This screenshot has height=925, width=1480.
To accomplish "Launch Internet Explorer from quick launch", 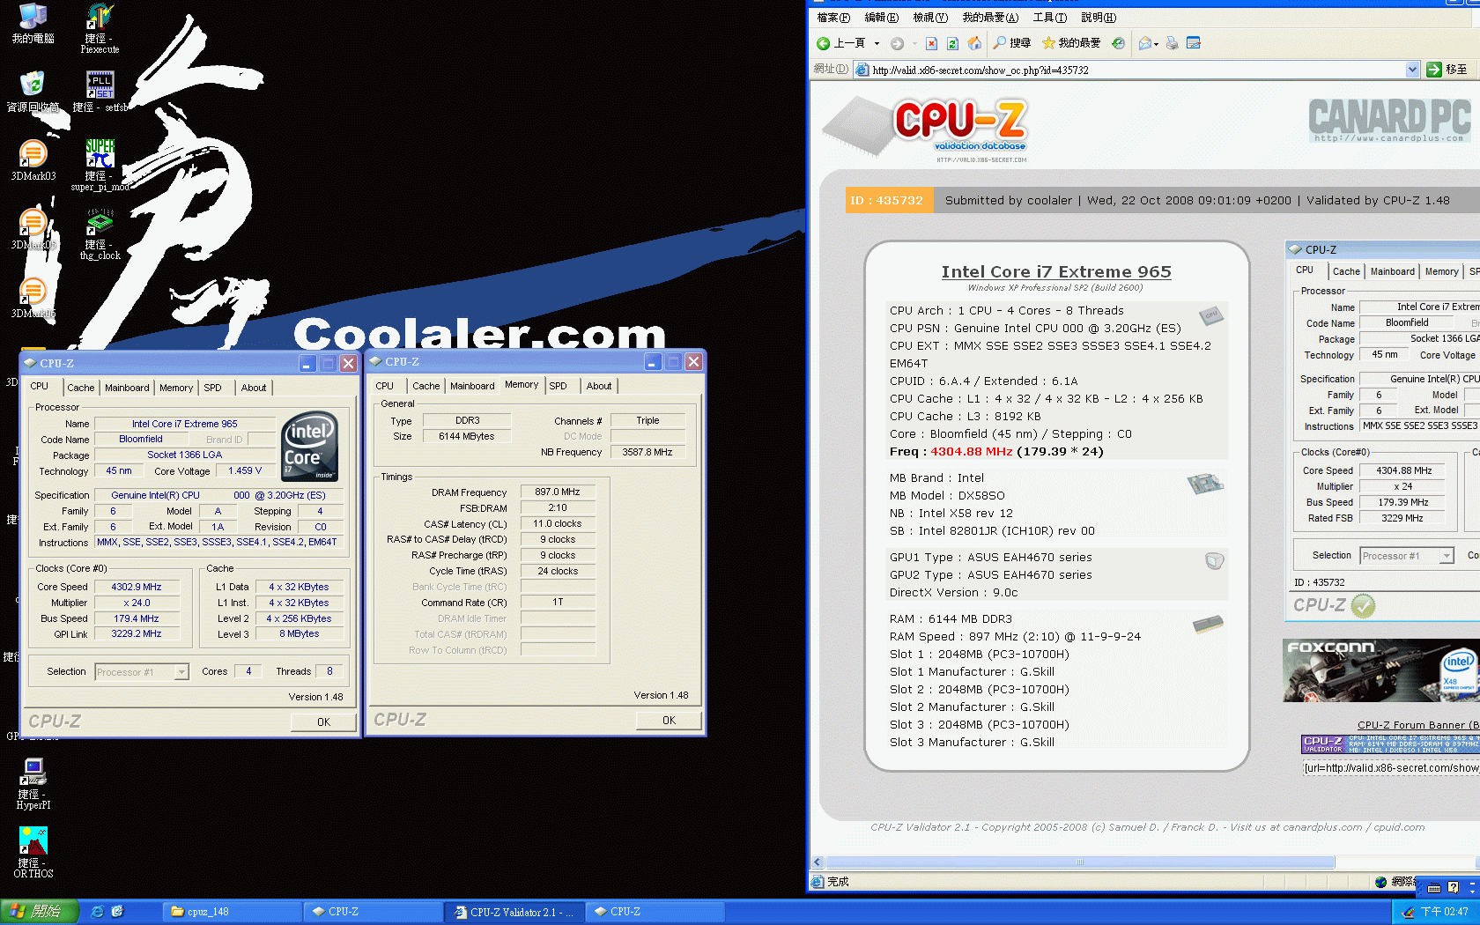I will point(97,912).
